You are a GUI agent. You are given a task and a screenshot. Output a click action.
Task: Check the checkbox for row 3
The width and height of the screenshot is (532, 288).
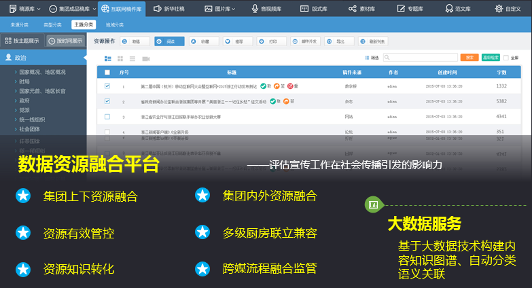107,117
